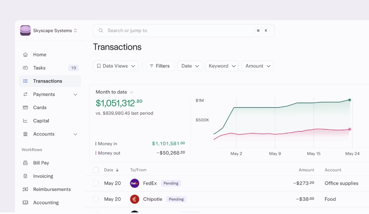Expand the Accounts submenu chevron
369x214 pixels.
pyautogui.click(x=75, y=134)
